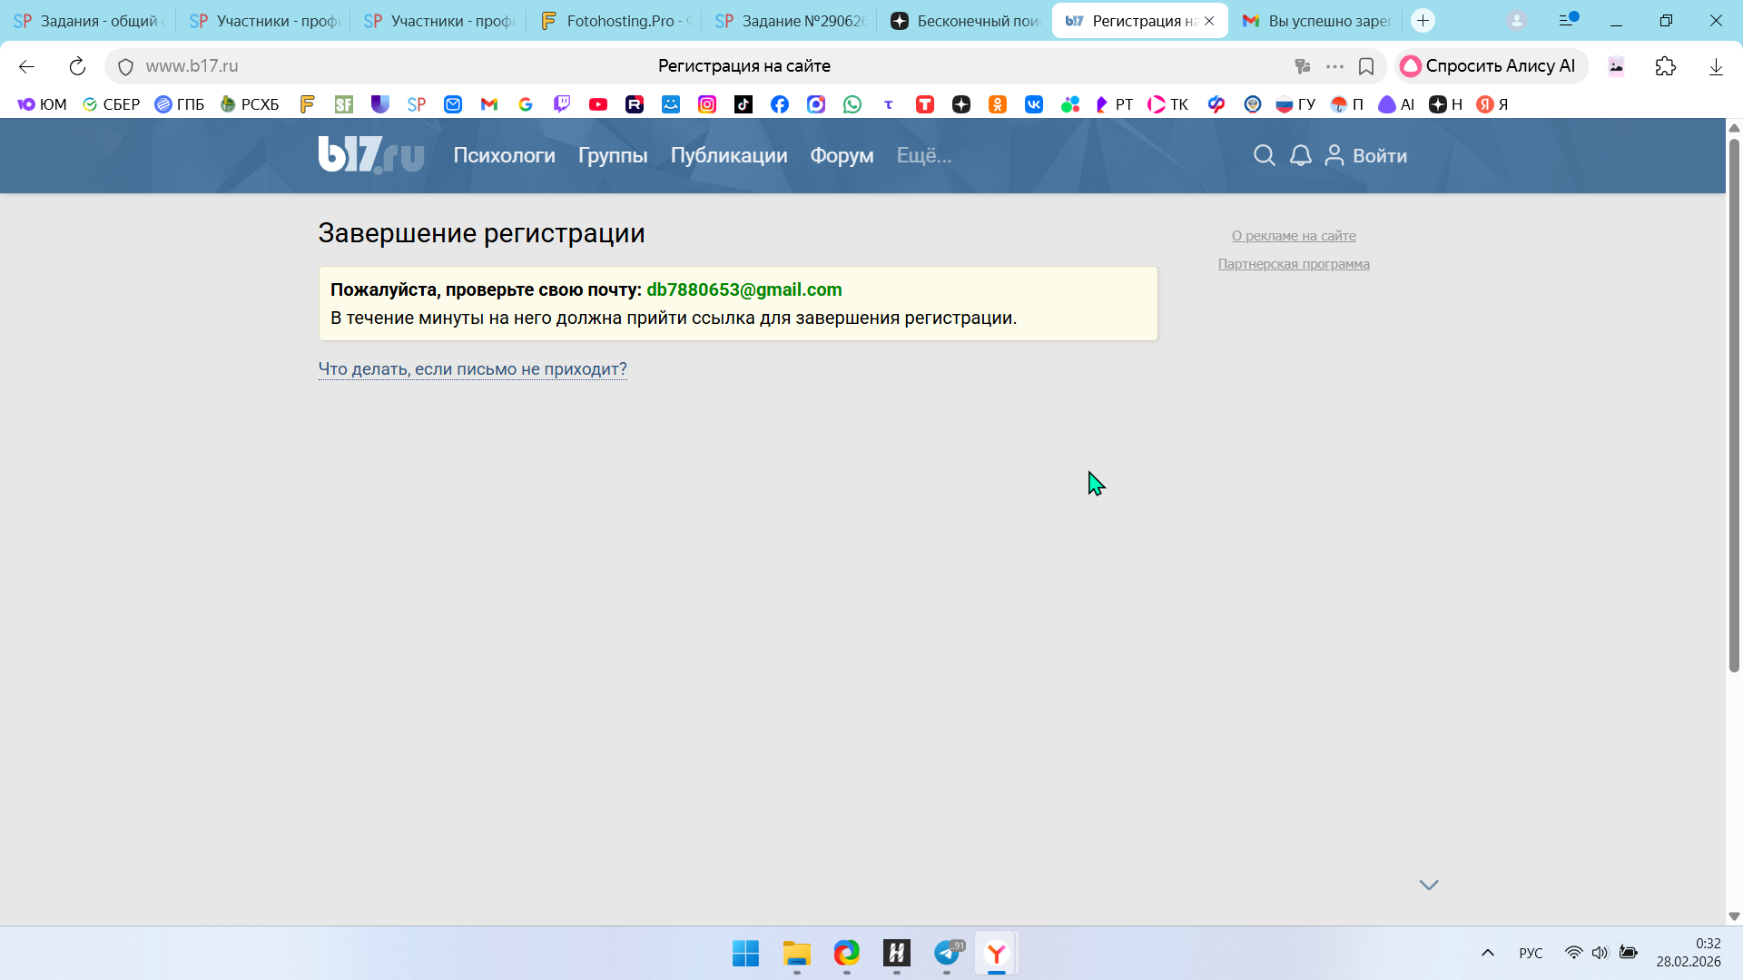
Task: Open the page options three-dots menu in the address bar
Action: 1334,66
